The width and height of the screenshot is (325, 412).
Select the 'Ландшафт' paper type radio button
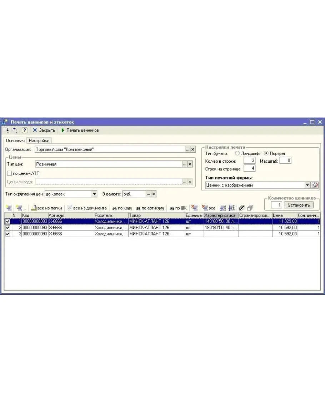click(237, 153)
